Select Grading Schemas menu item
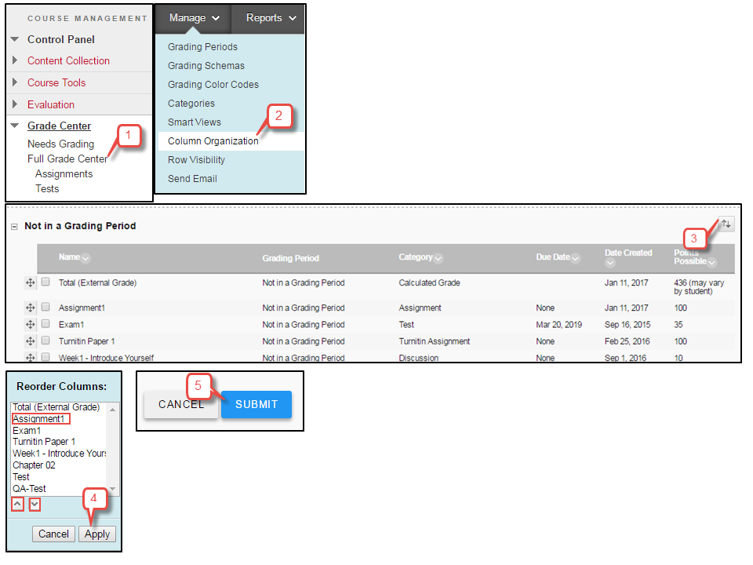Image resolution: width=753 pixels, height=565 pixels. [206, 65]
